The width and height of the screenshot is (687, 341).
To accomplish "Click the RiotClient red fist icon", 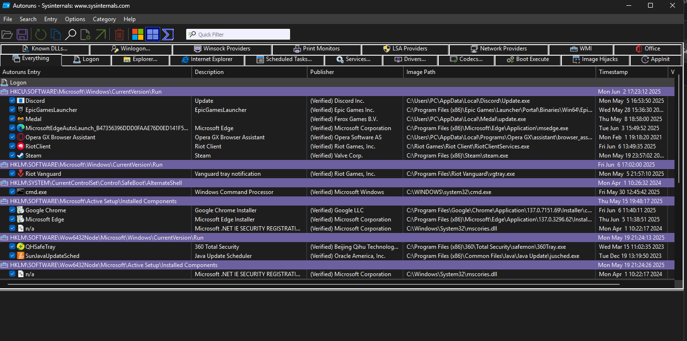I will pyautogui.click(x=21, y=146).
